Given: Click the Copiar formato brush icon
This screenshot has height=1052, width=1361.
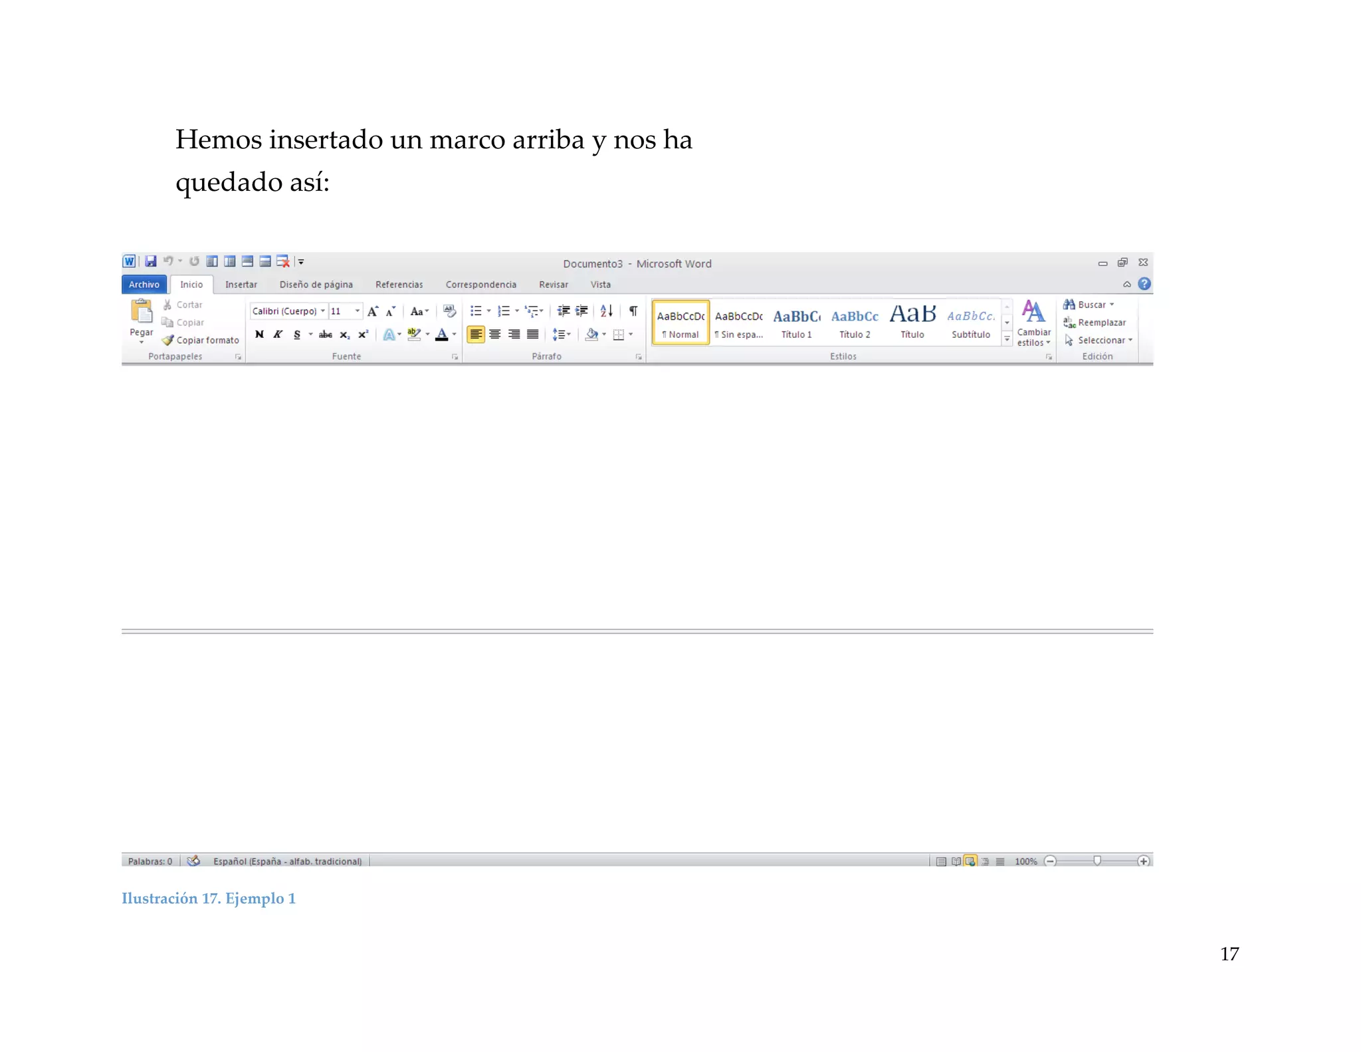Looking at the screenshot, I should (x=168, y=340).
